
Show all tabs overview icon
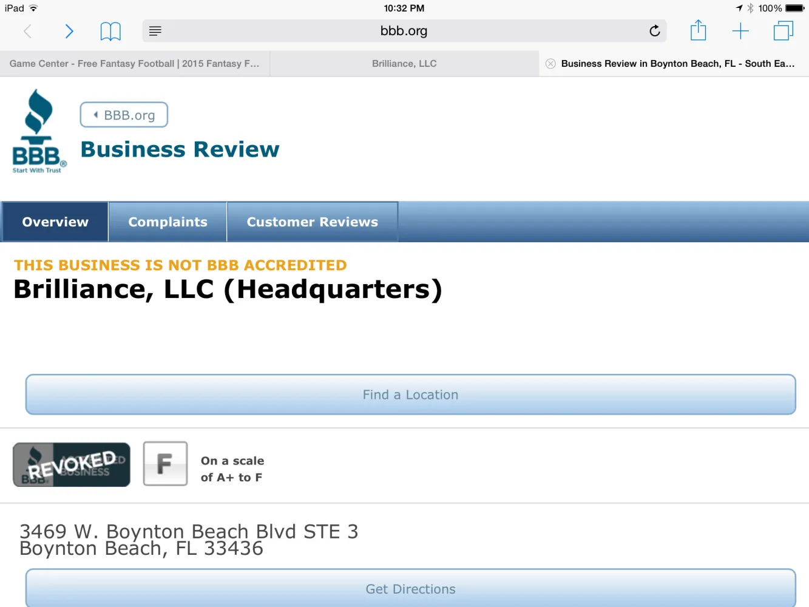784,31
